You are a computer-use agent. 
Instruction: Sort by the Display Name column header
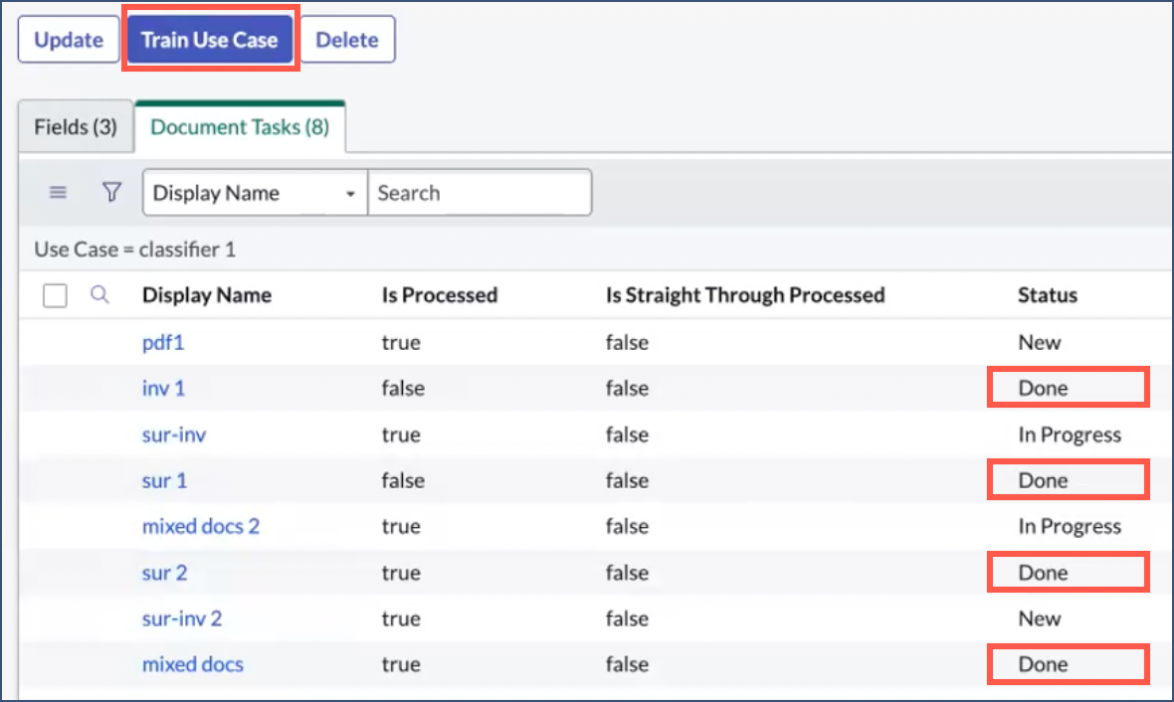click(x=207, y=295)
